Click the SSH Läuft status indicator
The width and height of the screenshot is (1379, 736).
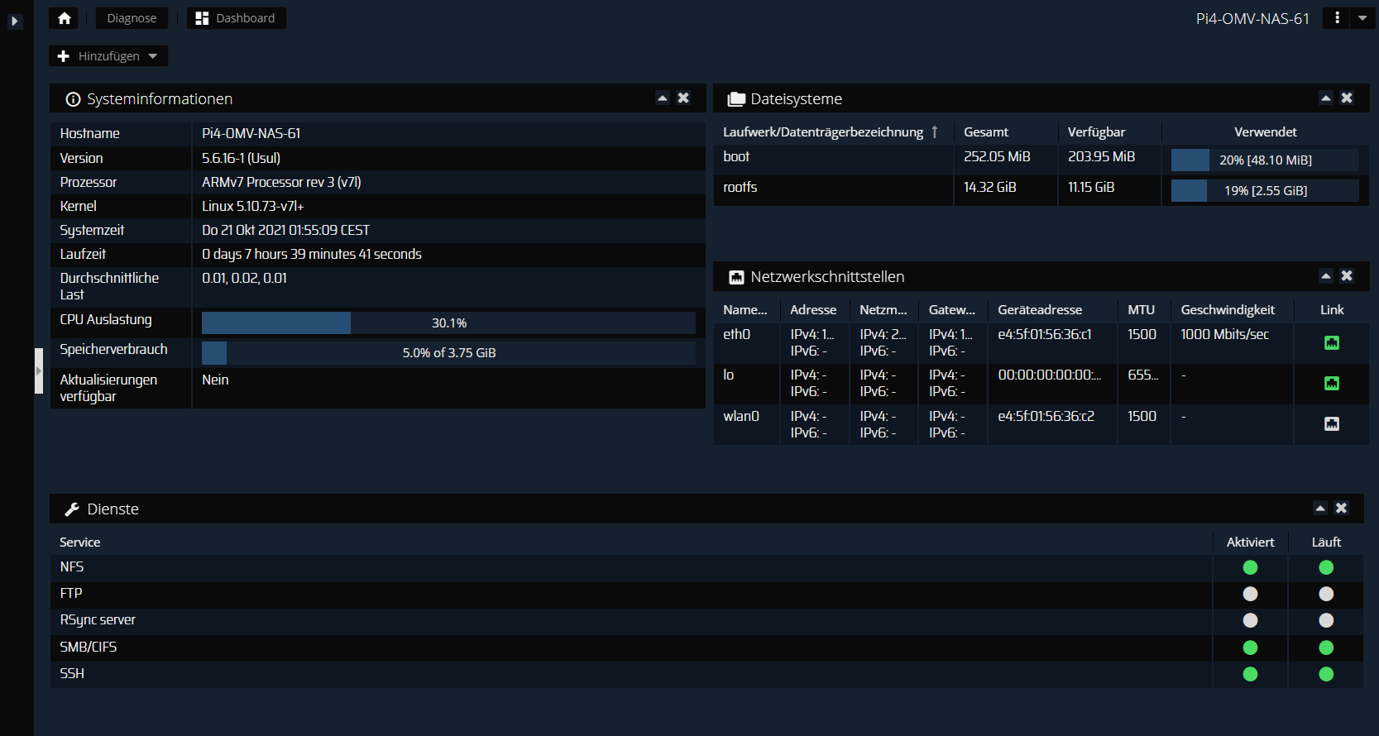coord(1326,674)
